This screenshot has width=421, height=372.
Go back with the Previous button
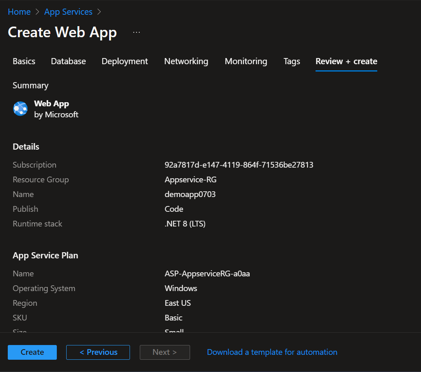(x=98, y=352)
